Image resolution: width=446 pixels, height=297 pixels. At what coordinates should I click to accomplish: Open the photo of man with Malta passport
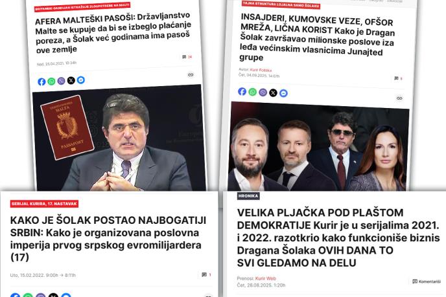click(x=119, y=139)
